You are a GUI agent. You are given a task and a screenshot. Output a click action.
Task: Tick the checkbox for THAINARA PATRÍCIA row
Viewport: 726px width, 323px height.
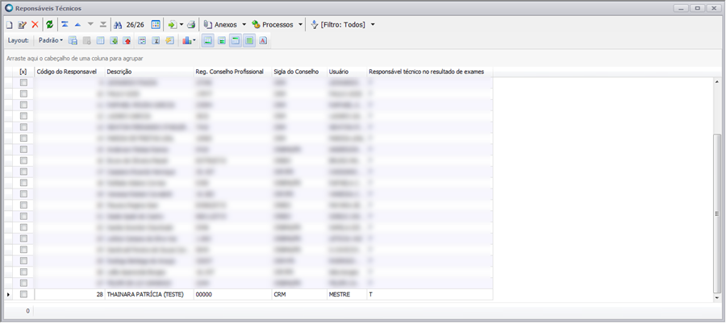coord(23,294)
